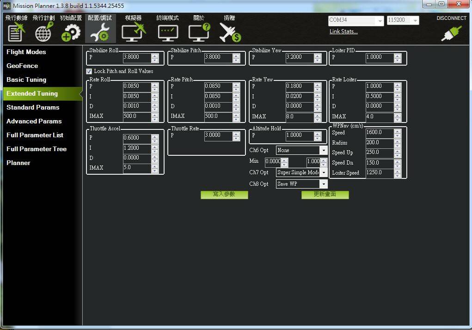Open Full Parameter List in sidebar
Image resolution: width=472 pixels, height=330 pixels.
click(x=35, y=135)
